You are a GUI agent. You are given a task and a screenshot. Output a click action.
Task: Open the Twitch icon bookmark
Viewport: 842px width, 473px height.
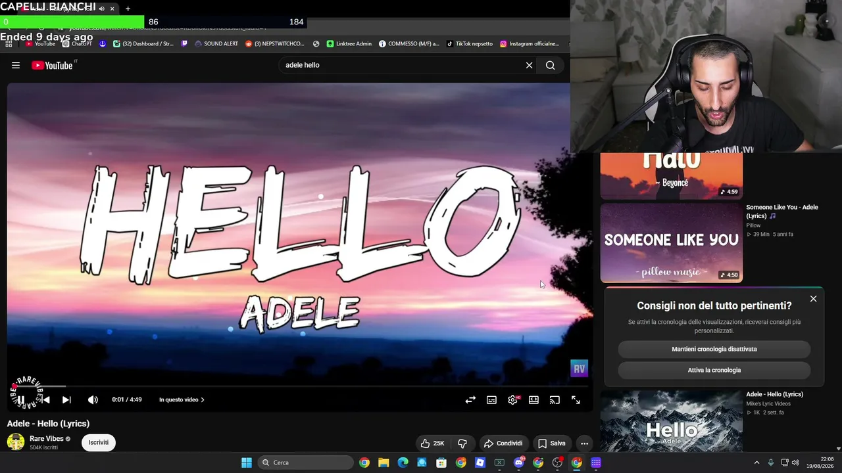(184, 43)
